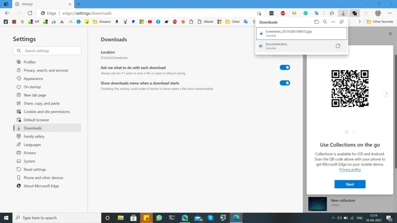This screenshot has width=397, height=223.
Task: Open the profile avatar menu
Action: [x=378, y=13]
